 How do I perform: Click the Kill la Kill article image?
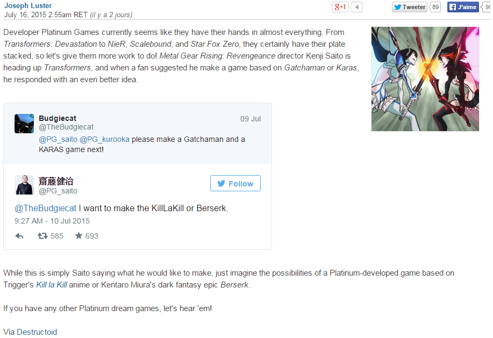[x=425, y=79]
